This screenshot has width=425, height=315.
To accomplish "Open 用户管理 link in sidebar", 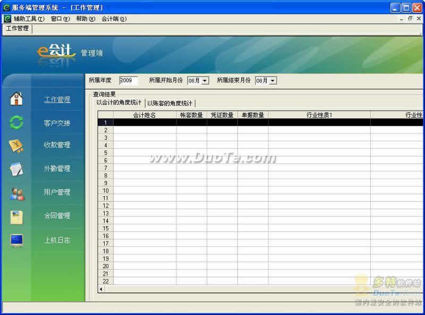I will pyautogui.click(x=57, y=192).
